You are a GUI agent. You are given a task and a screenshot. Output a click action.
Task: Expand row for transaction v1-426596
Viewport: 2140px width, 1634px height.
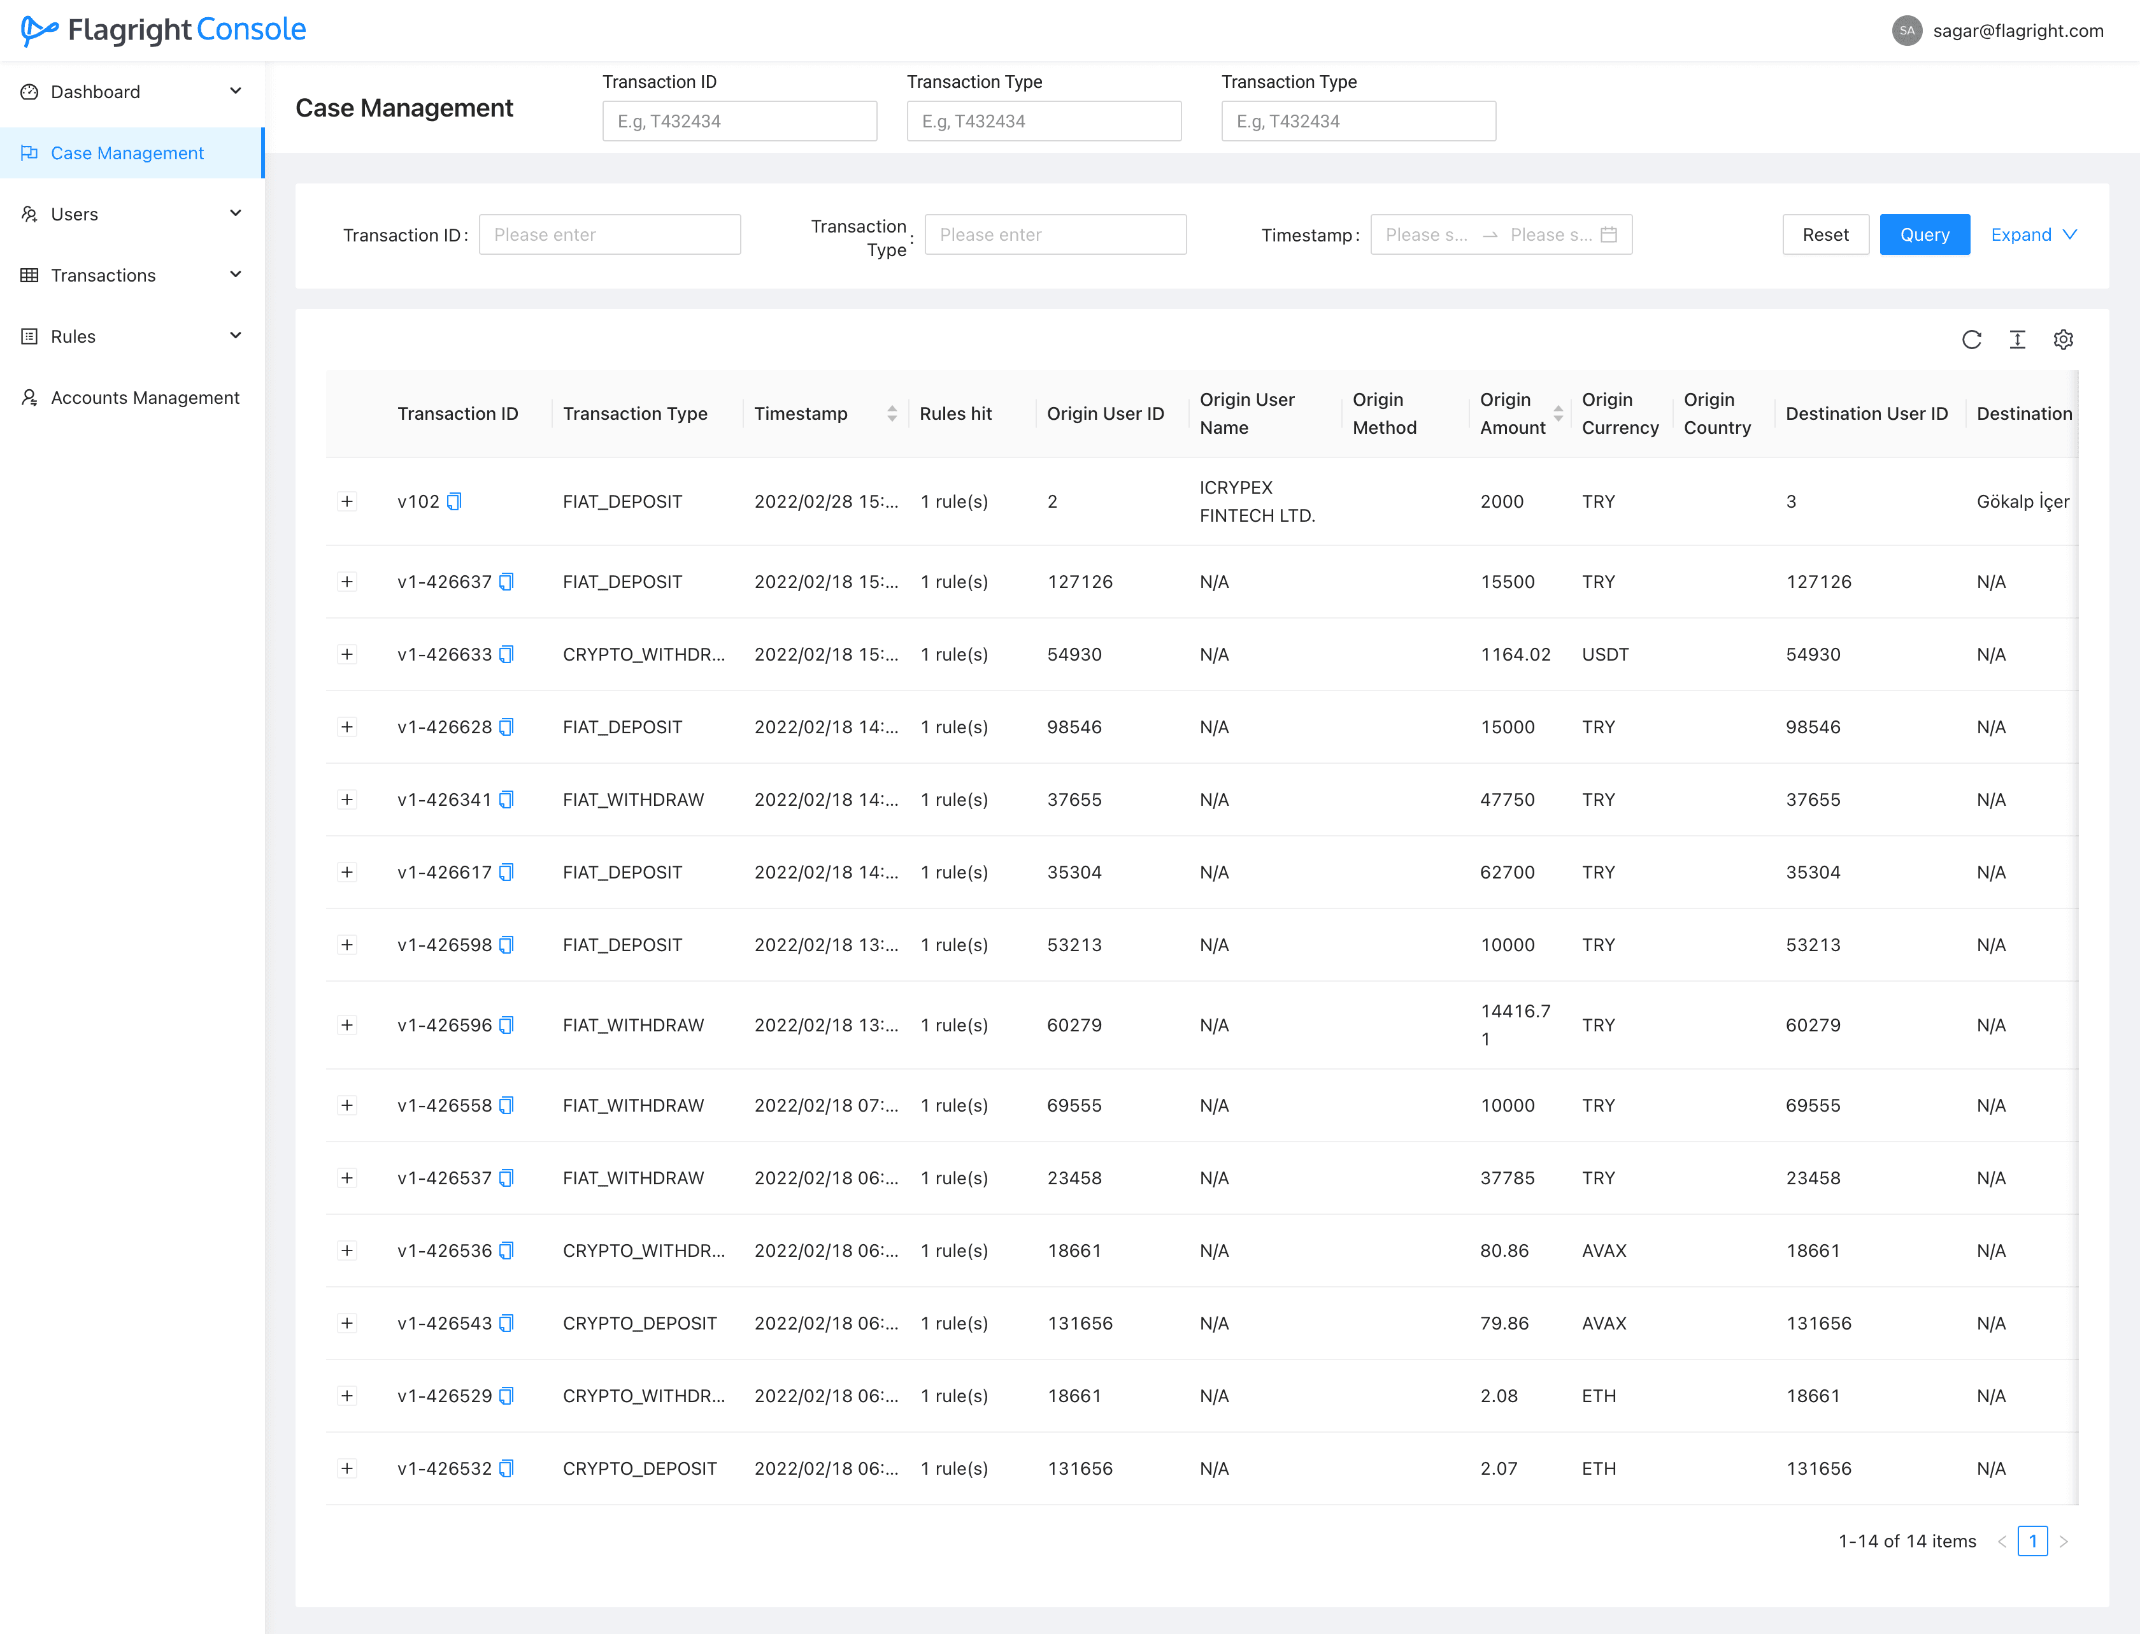point(347,1025)
